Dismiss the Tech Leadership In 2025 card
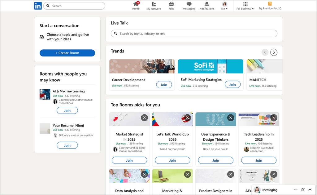This screenshot has width=317, height=195. point(274,118)
